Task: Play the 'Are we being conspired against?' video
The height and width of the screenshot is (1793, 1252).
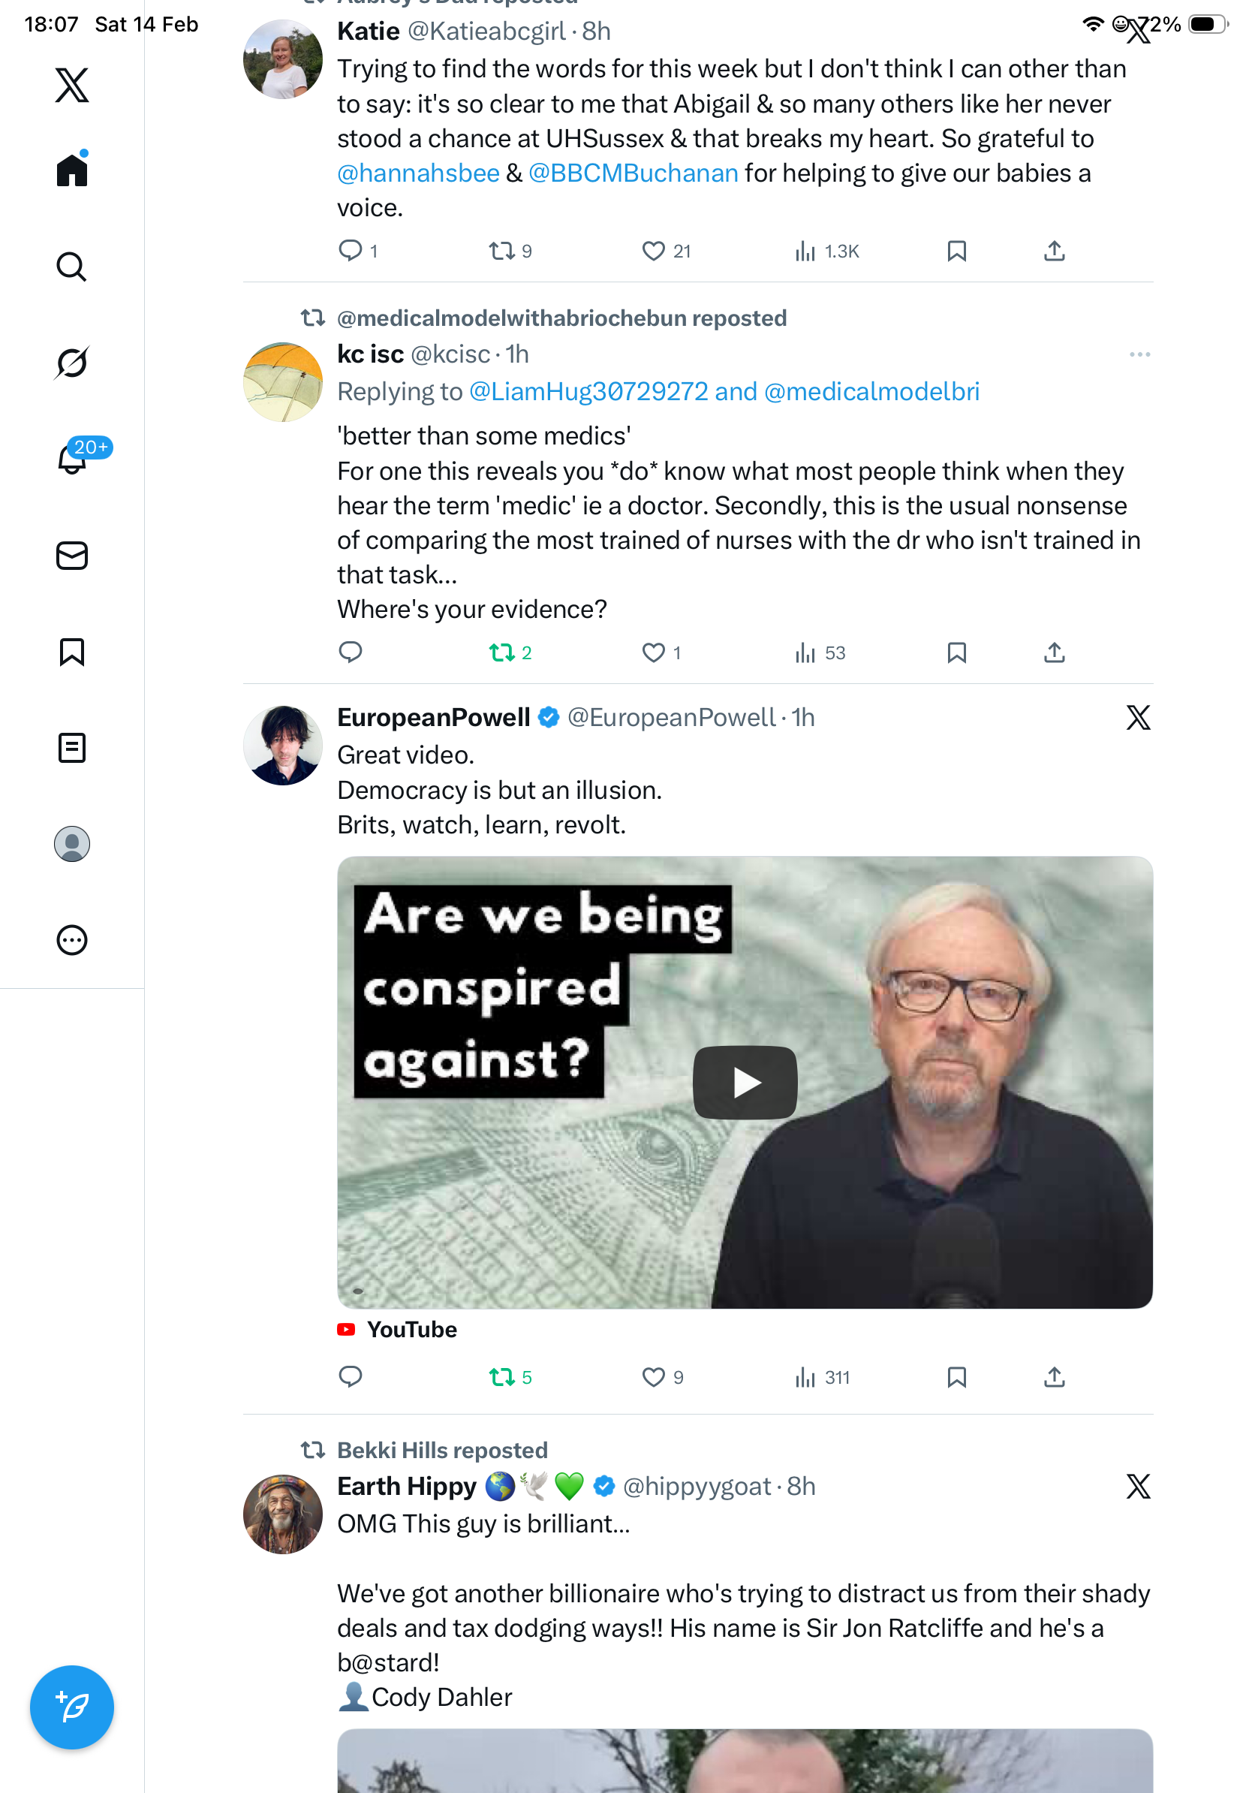Action: click(745, 1083)
